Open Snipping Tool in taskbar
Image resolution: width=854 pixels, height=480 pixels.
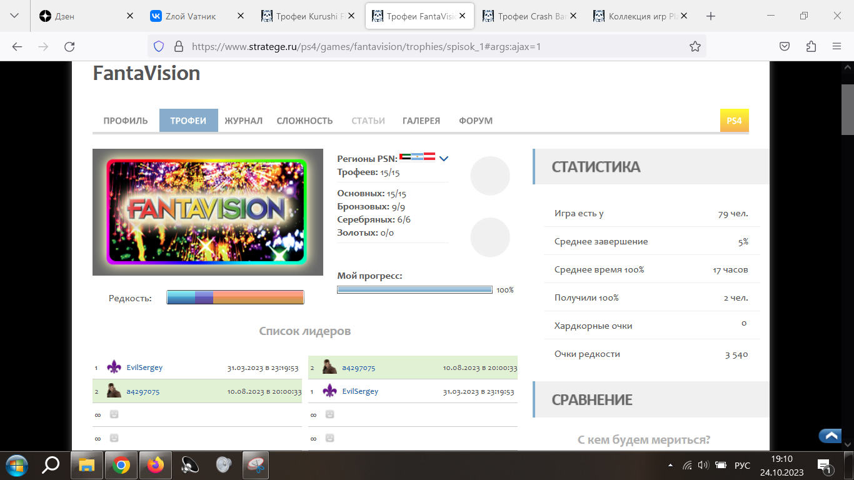pos(256,465)
